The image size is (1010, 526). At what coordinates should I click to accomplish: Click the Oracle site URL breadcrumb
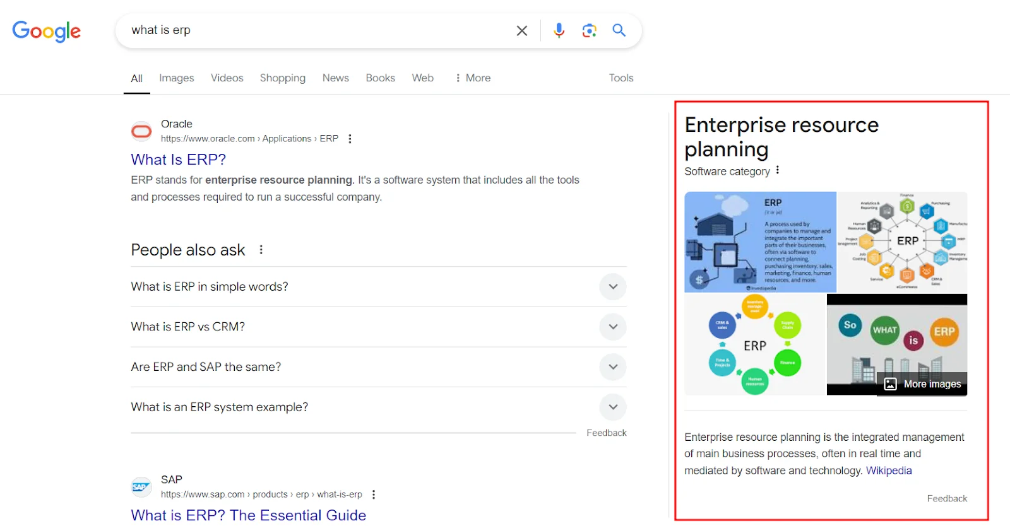(x=249, y=139)
